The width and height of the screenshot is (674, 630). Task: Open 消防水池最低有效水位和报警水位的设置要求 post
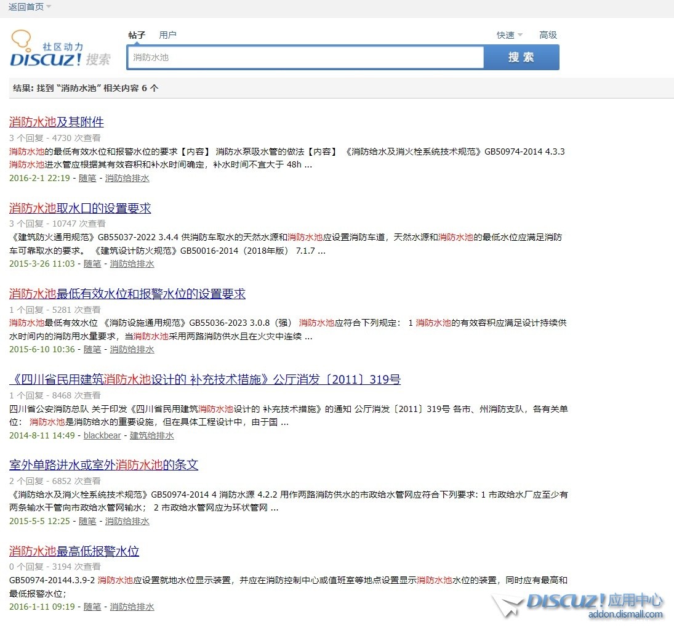pos(127,294)
